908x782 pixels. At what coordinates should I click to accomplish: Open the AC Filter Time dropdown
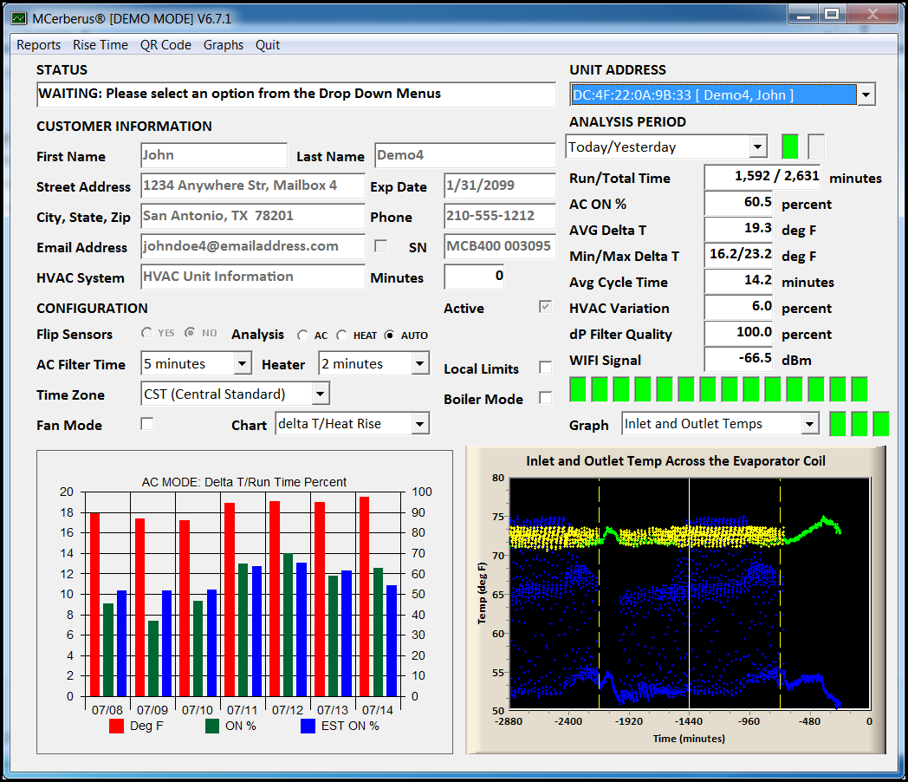click(243, 364)
